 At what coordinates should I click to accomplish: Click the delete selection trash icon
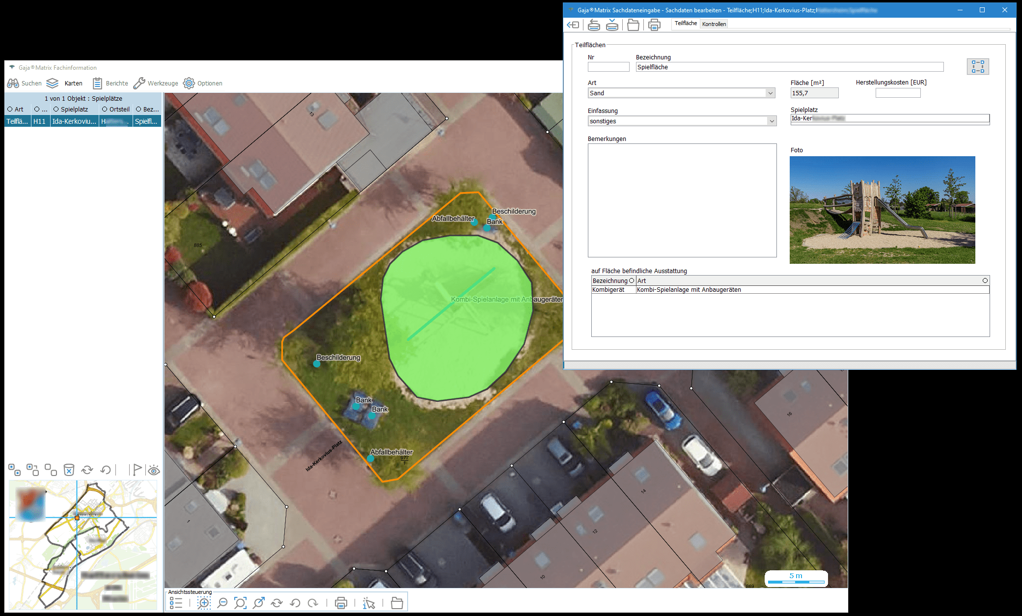pyautogui.click(x=69, y=470)
